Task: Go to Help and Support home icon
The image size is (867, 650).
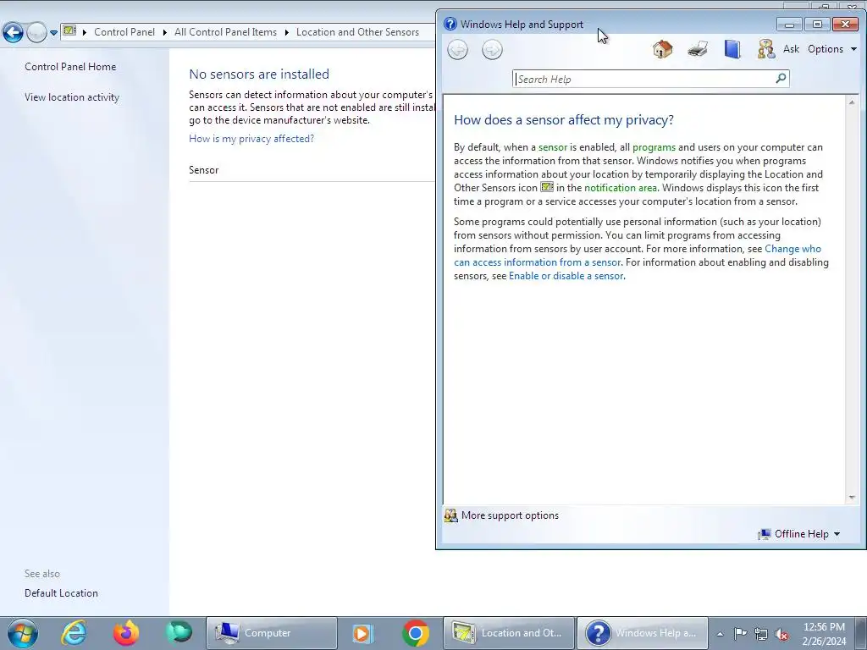Action: coord(662,49)
